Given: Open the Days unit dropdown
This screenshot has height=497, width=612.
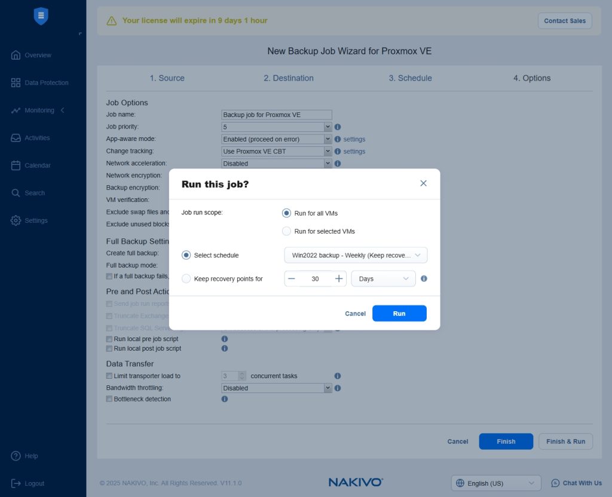Looking at the screenshot, I should coord(383,278).
